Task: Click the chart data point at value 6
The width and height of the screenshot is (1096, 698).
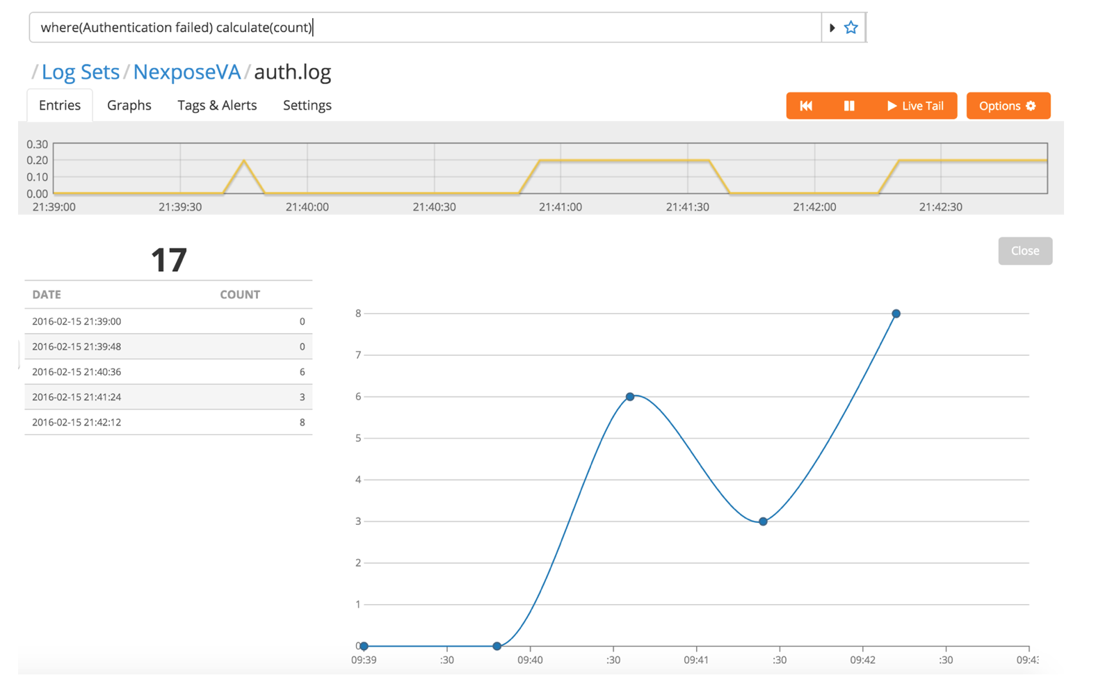Action: tap(630, 396)
